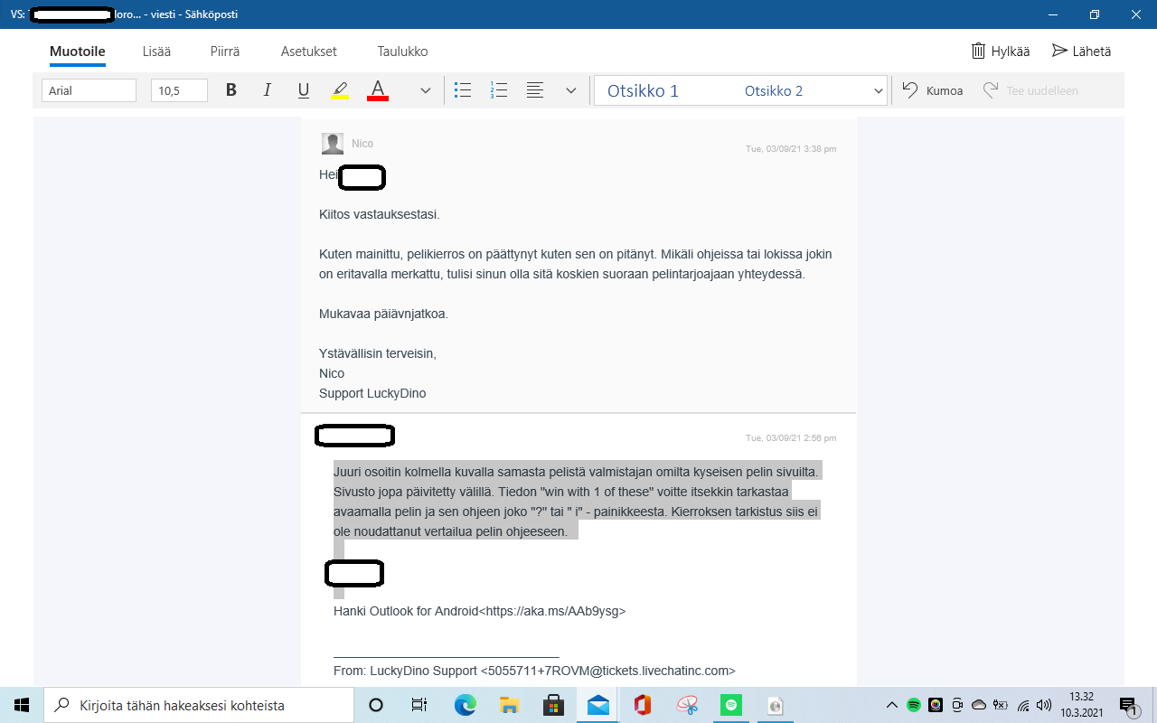Open Microsoft Edge from the taskbar
1157x723 pixels.
point(466,705)
